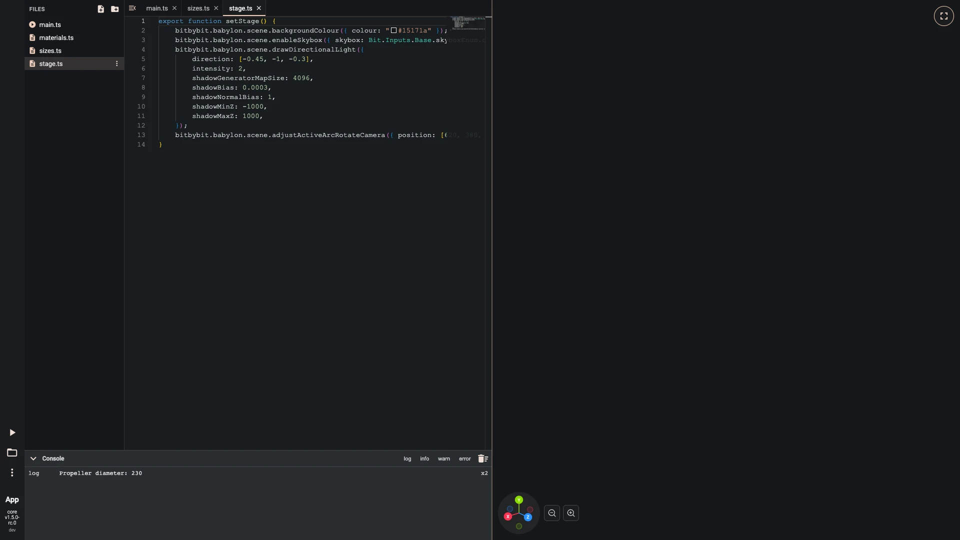Click the 'core v1.5.0-rc.0' version label

pyautogui.click(x=12, y=517)
